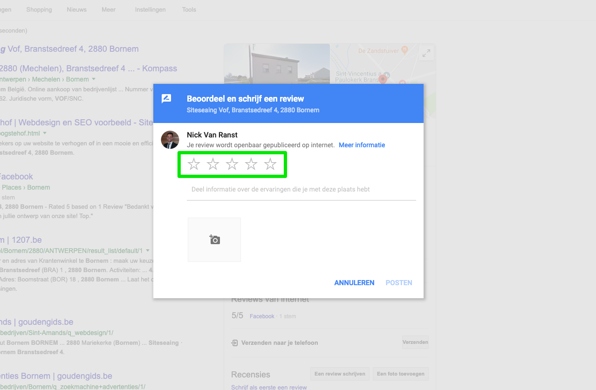Expand dropdown arrow after Mechelen › Bornem
Screen dimensions: 596x390
pos(94,79)
